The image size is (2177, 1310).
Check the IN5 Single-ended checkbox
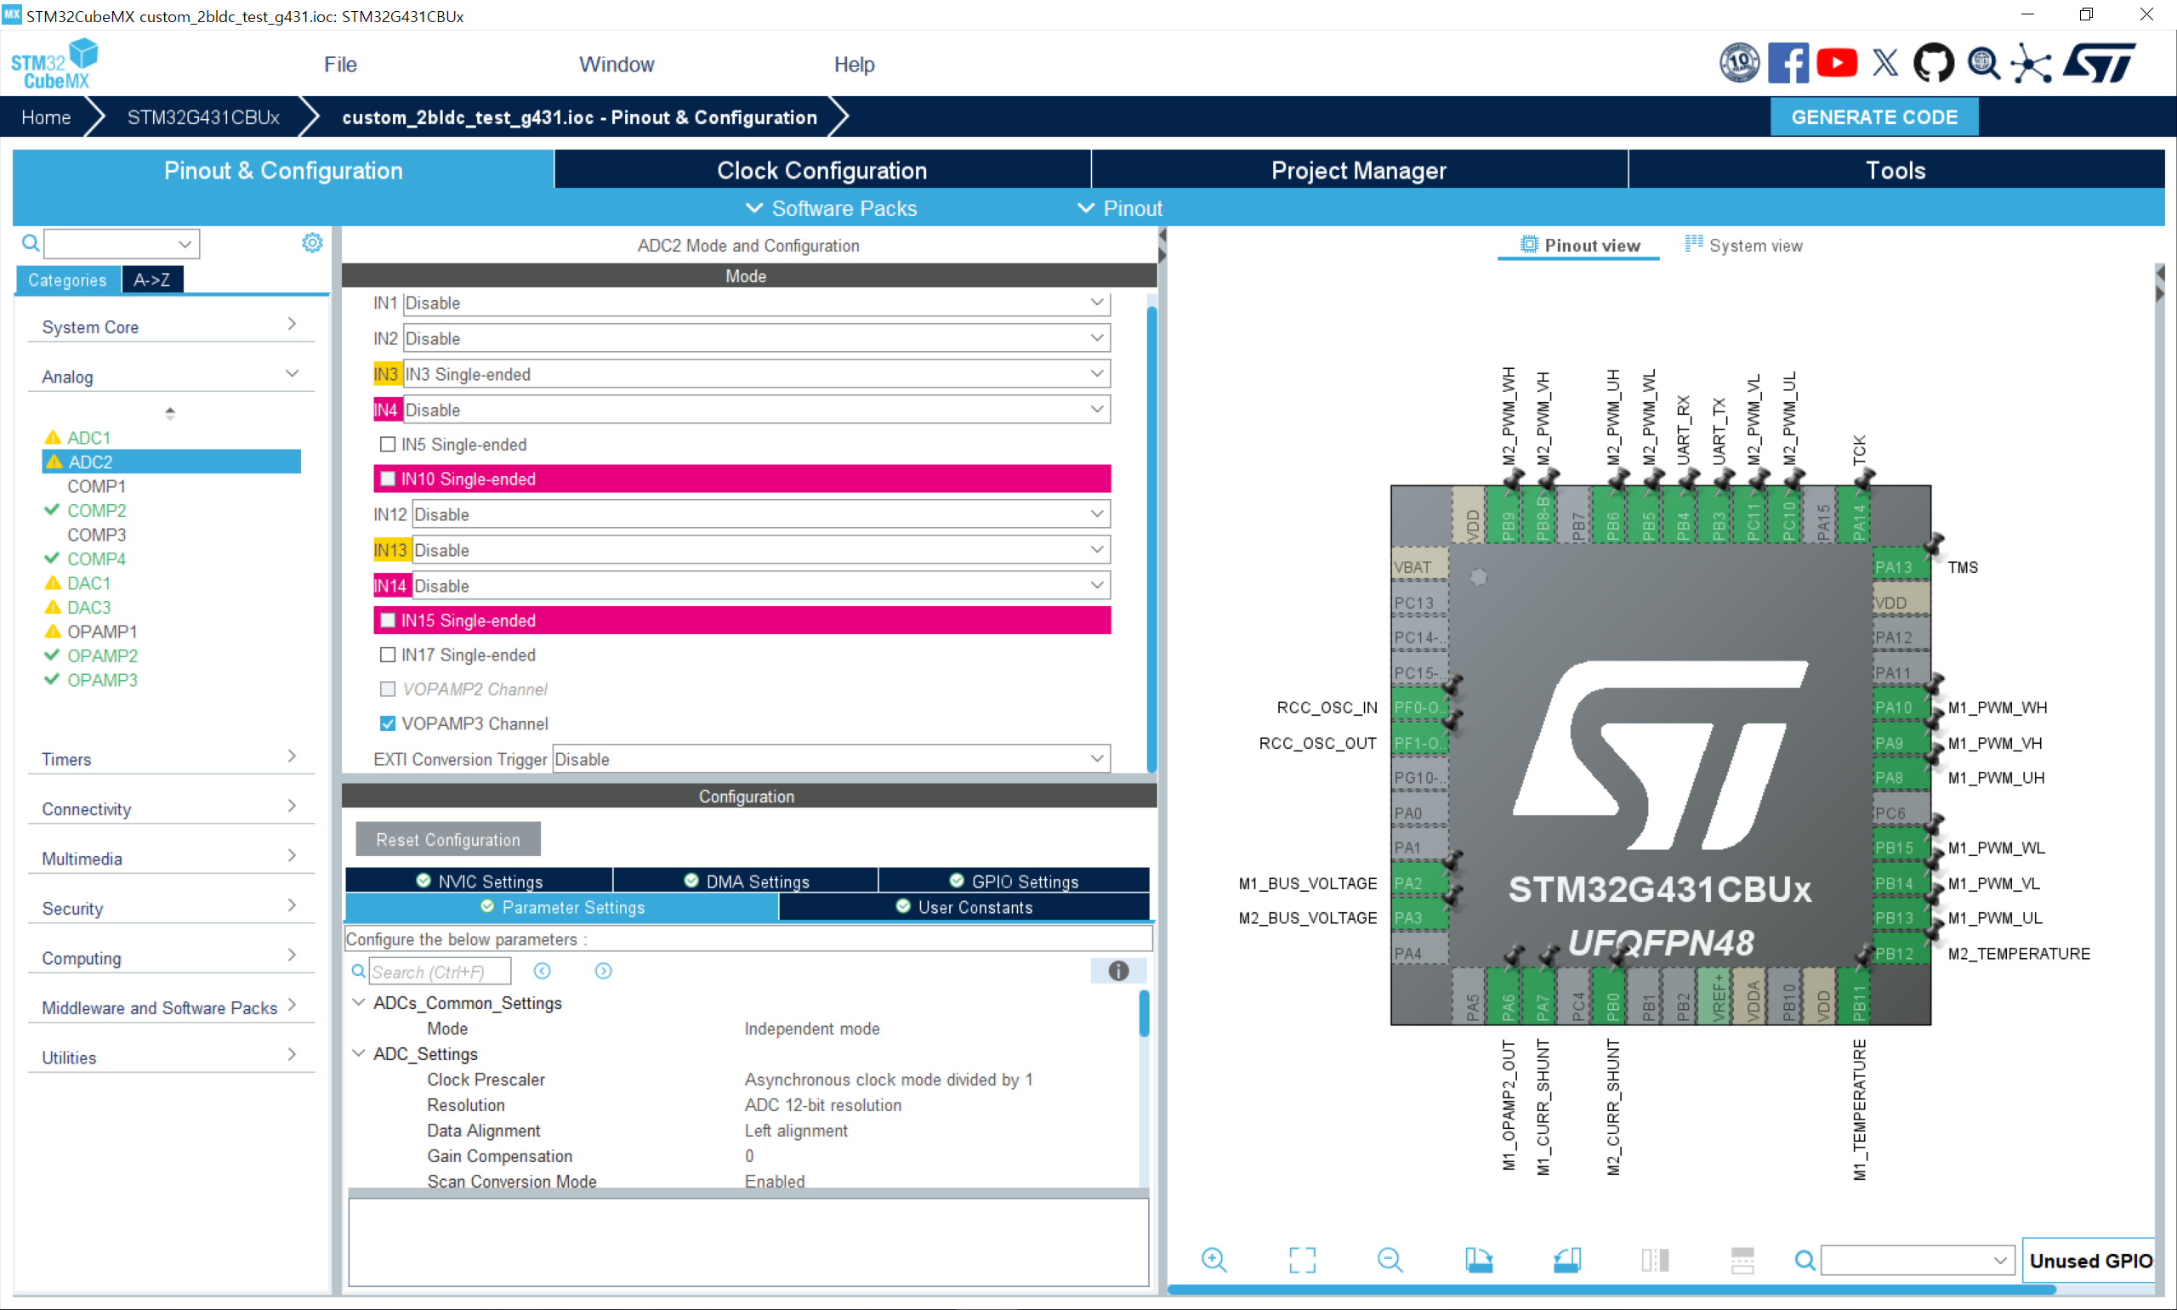click(388, 444)
